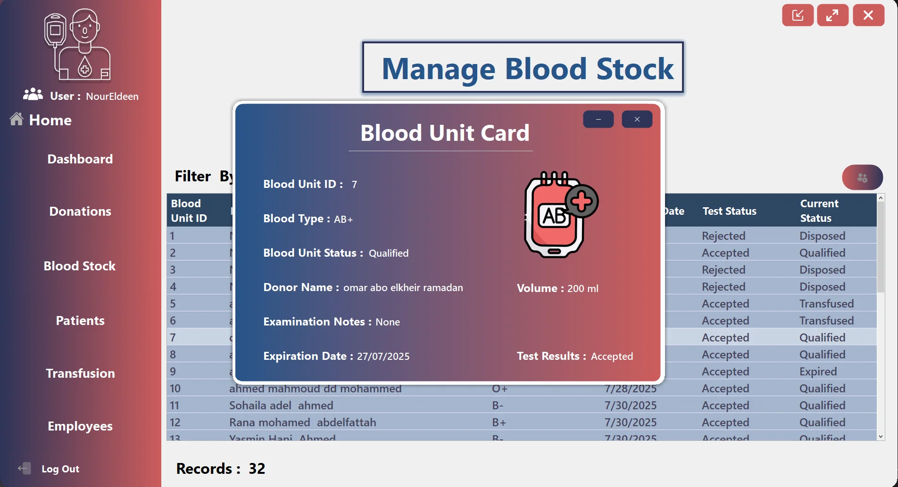Select blood unit row 12 Rana mohamed
898x487 pixels.
click(x=522, y=422)
